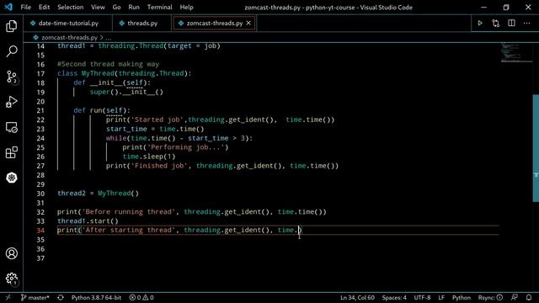Click 'time.sleep(1)' line

pos(149,157)
